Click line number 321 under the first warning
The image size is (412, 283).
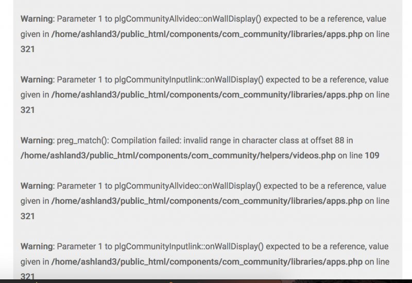28,49
